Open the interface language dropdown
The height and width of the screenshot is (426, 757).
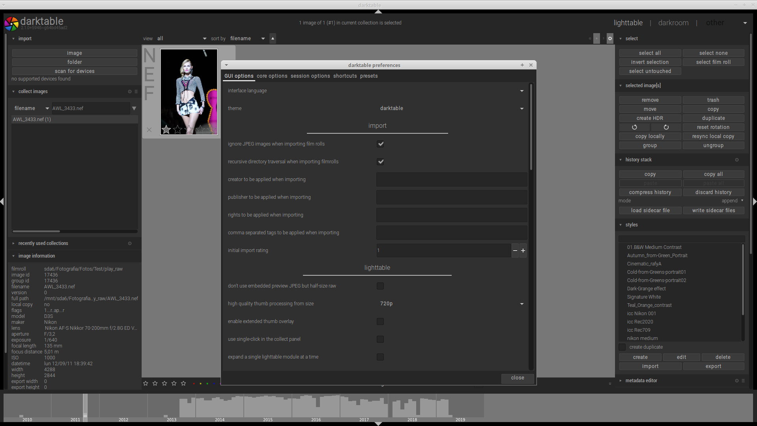[x=452, y=91]
